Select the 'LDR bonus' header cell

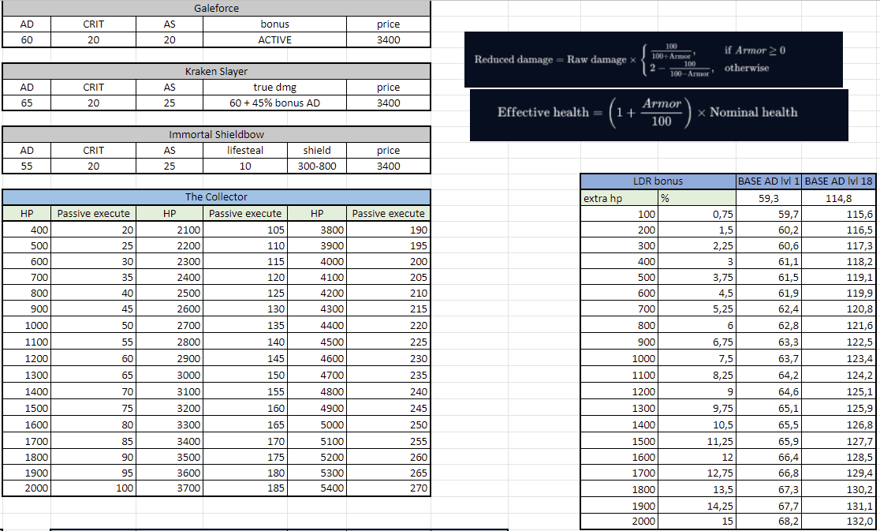(x=658, y=181)
